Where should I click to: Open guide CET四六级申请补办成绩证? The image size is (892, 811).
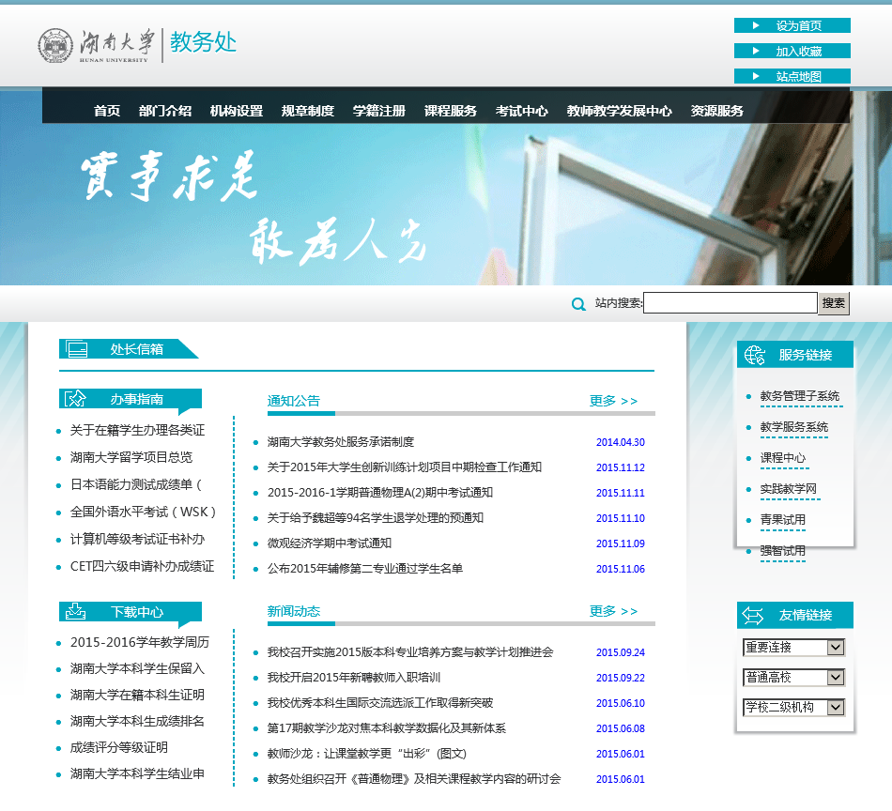(x=142, y=566)
